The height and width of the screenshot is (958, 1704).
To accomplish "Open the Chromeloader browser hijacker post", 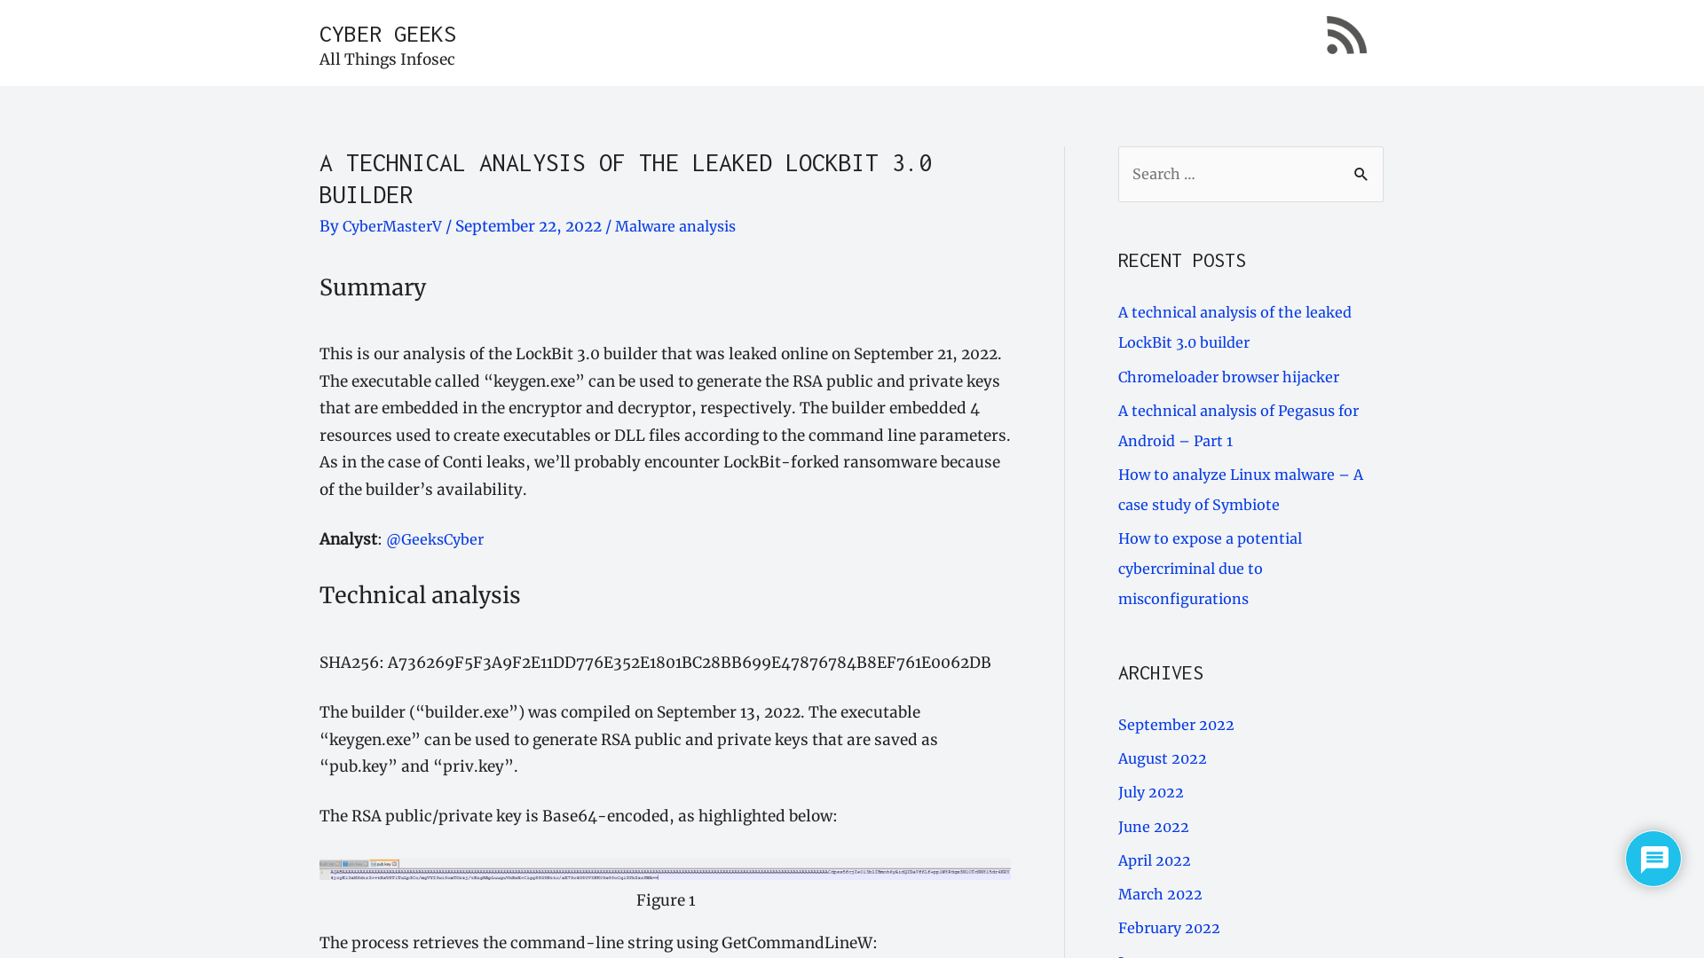I will pyautogui.click(x=1228, y=377).
